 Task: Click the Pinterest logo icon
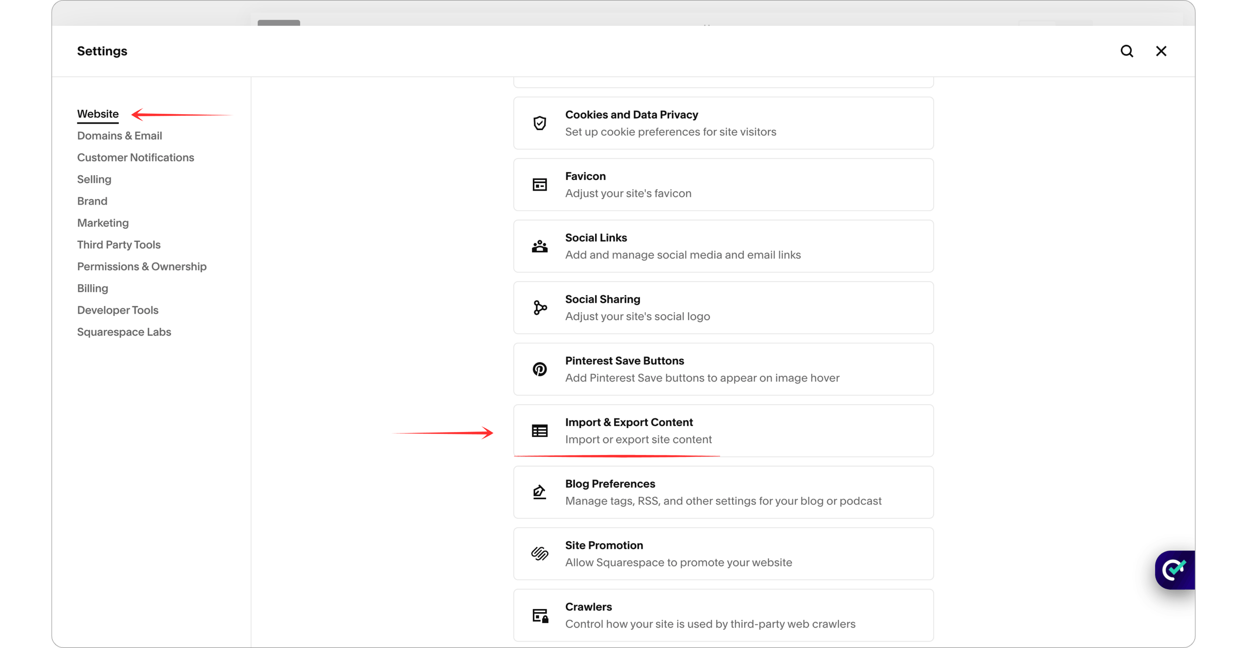(x=539, y=369)
